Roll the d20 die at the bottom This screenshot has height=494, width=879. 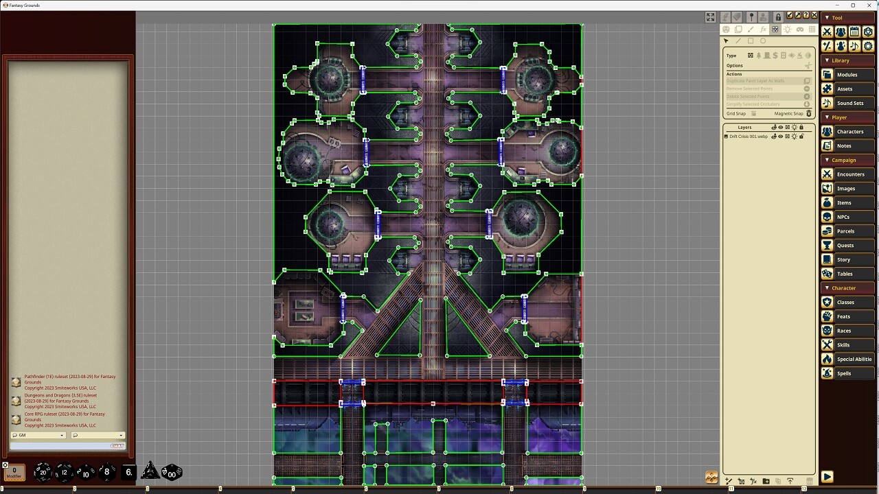point(43,472)
